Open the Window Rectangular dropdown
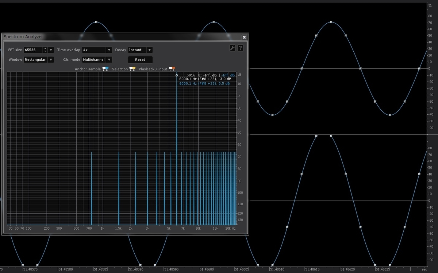 click(39, 60)
